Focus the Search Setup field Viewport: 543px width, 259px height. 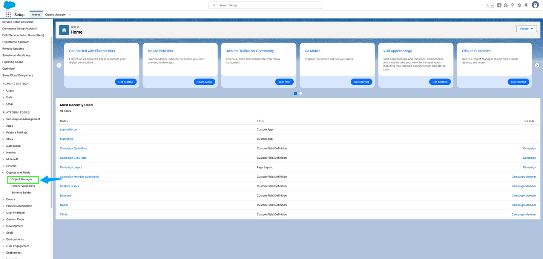pyautogui.click(x=265, y=5)
